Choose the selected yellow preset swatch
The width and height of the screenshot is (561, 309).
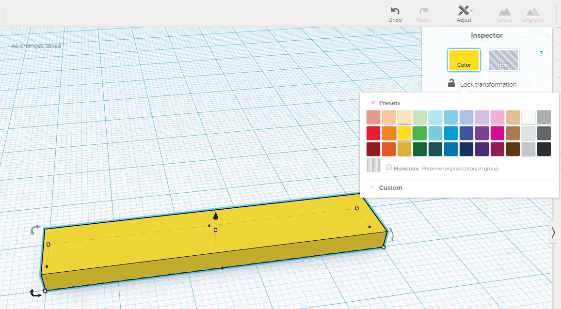404,133
